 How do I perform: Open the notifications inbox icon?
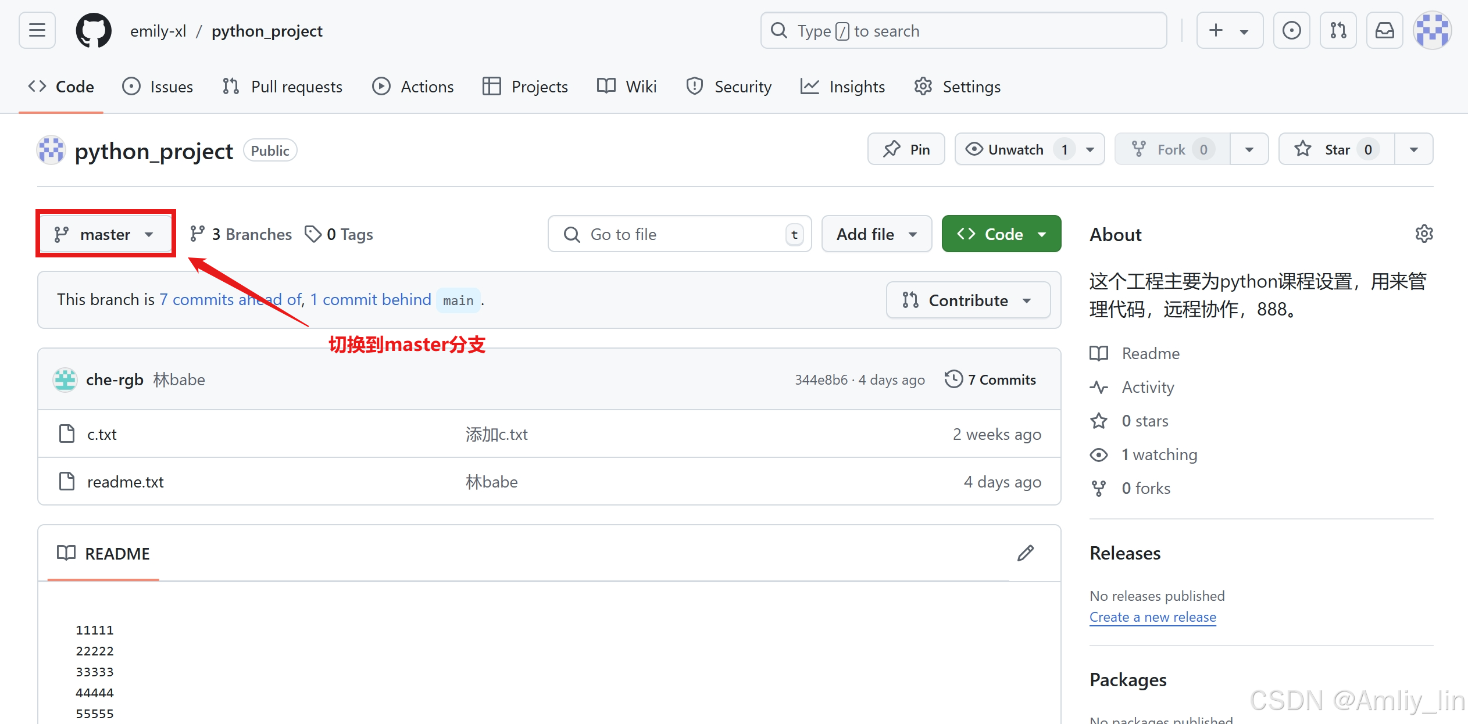(1384, 30)
